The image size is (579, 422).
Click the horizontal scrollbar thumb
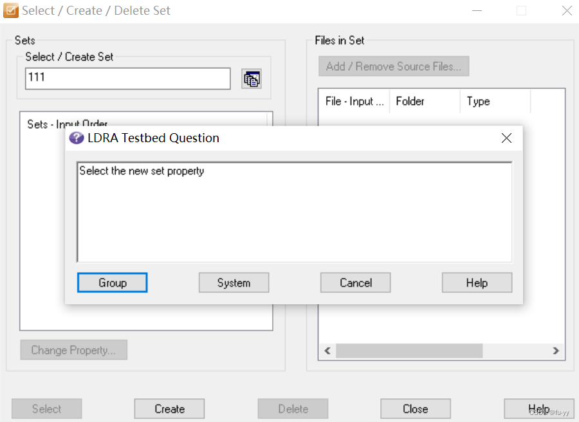[x=409, y=351]
